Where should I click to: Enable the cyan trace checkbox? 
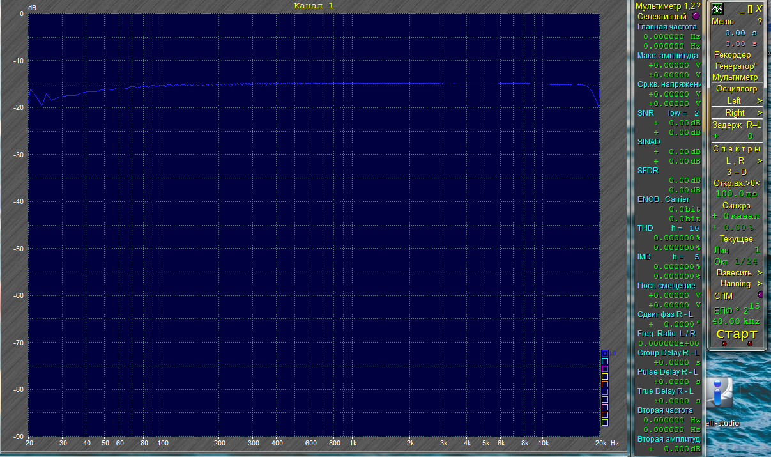604,361
